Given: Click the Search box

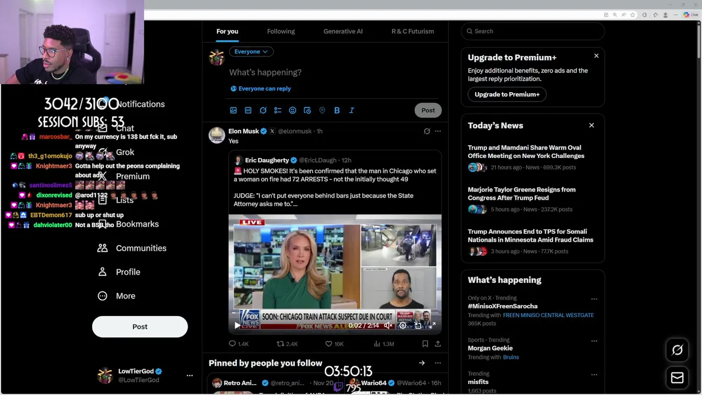Looking at the screenshot, I should pos(533,31).
